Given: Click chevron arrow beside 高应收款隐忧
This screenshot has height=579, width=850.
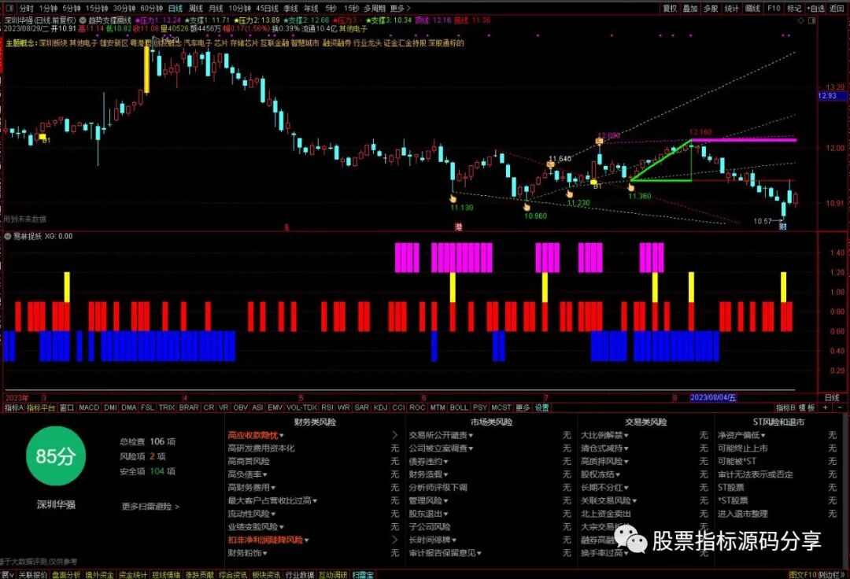Looking at the screenshot, I should [394, 435].
